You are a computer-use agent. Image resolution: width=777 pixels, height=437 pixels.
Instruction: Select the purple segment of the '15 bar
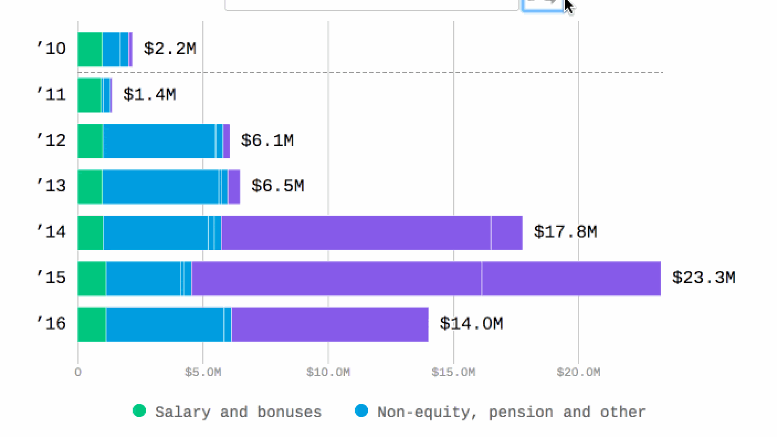426,279
